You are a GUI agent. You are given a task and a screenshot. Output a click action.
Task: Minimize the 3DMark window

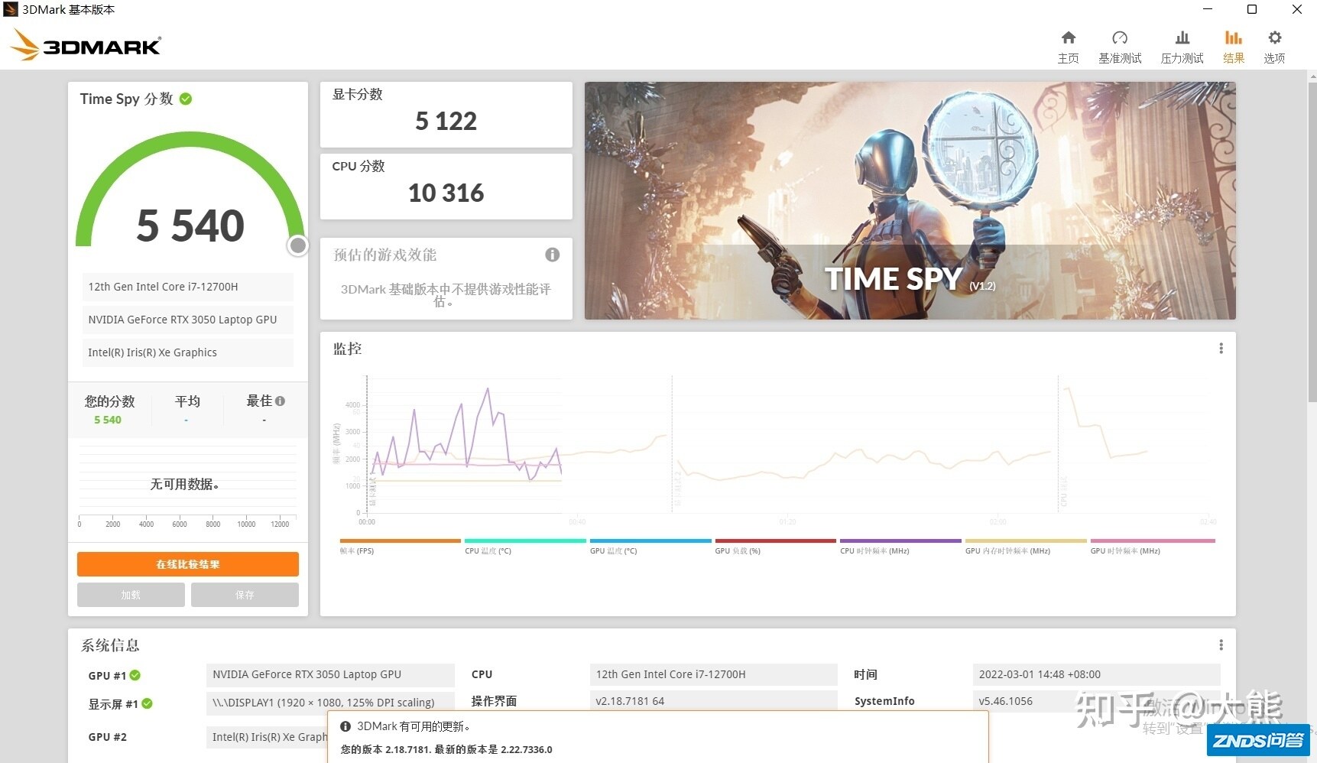pos(1208,9)
